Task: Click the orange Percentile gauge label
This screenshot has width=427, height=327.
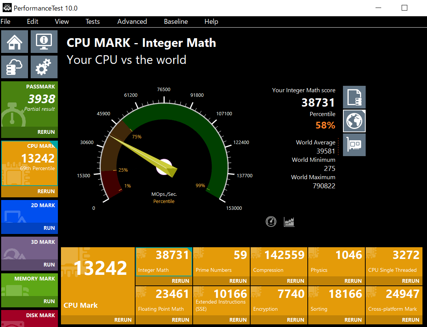Action: pyautogui.click(x=164, y=201)
